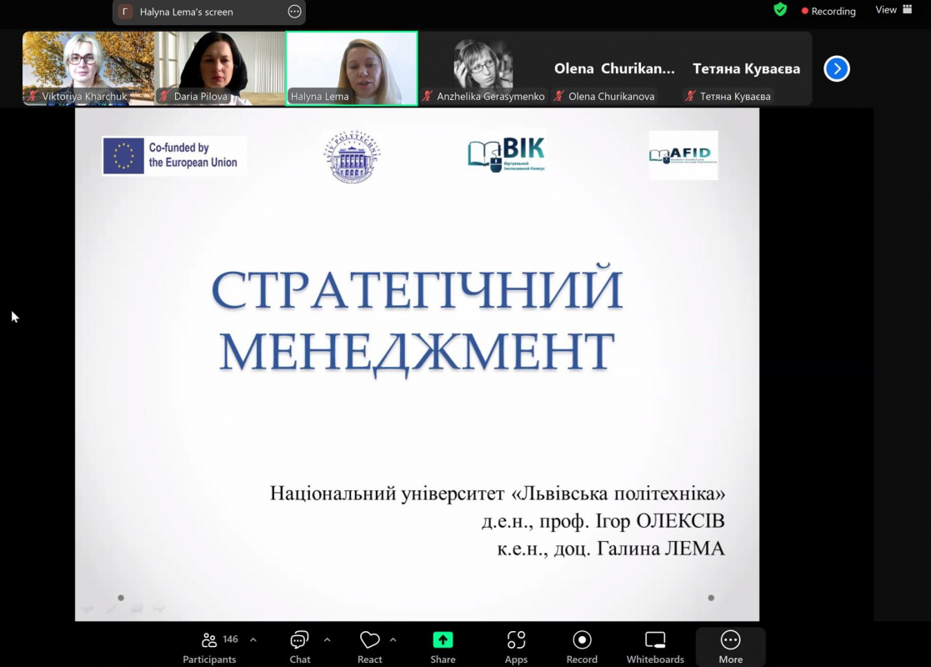Image resolution: width=931 pixels, height=667 pixels.
Task: Expand the React options caret
Action: click(x=393, y=639)
